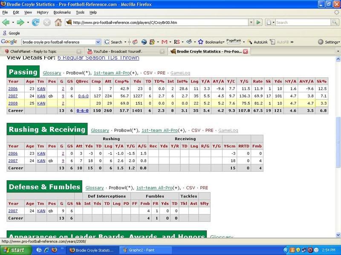Click the Google bookmark in the bookmarks toolbar
The width and height of the screenshot is (341, 255).
point(12,33)
